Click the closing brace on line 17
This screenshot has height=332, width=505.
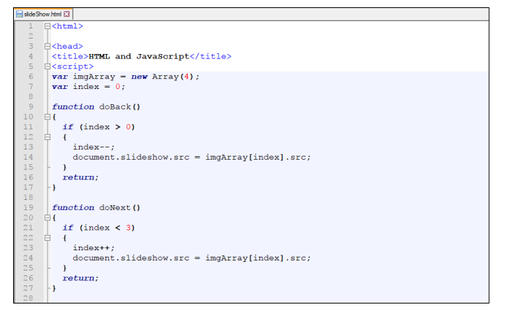point(54,188)
